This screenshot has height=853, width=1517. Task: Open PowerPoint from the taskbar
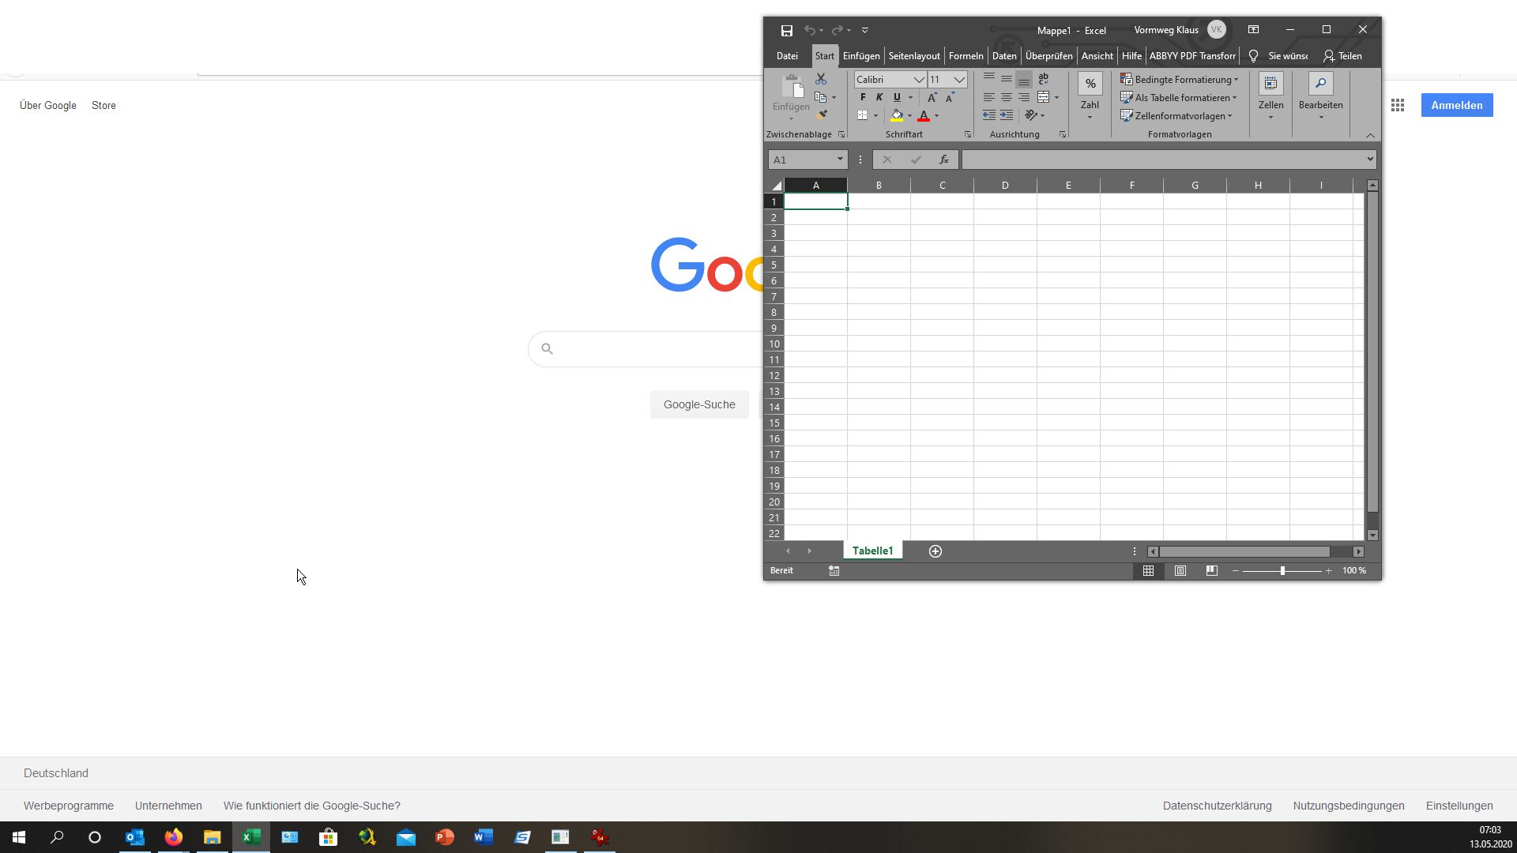tap(445, 837)
